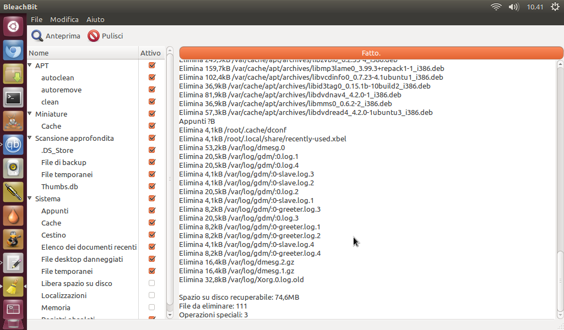Click the down arrow of the results log scrollbar
This screenshot has width=564, height=330.
coord(560,315)
